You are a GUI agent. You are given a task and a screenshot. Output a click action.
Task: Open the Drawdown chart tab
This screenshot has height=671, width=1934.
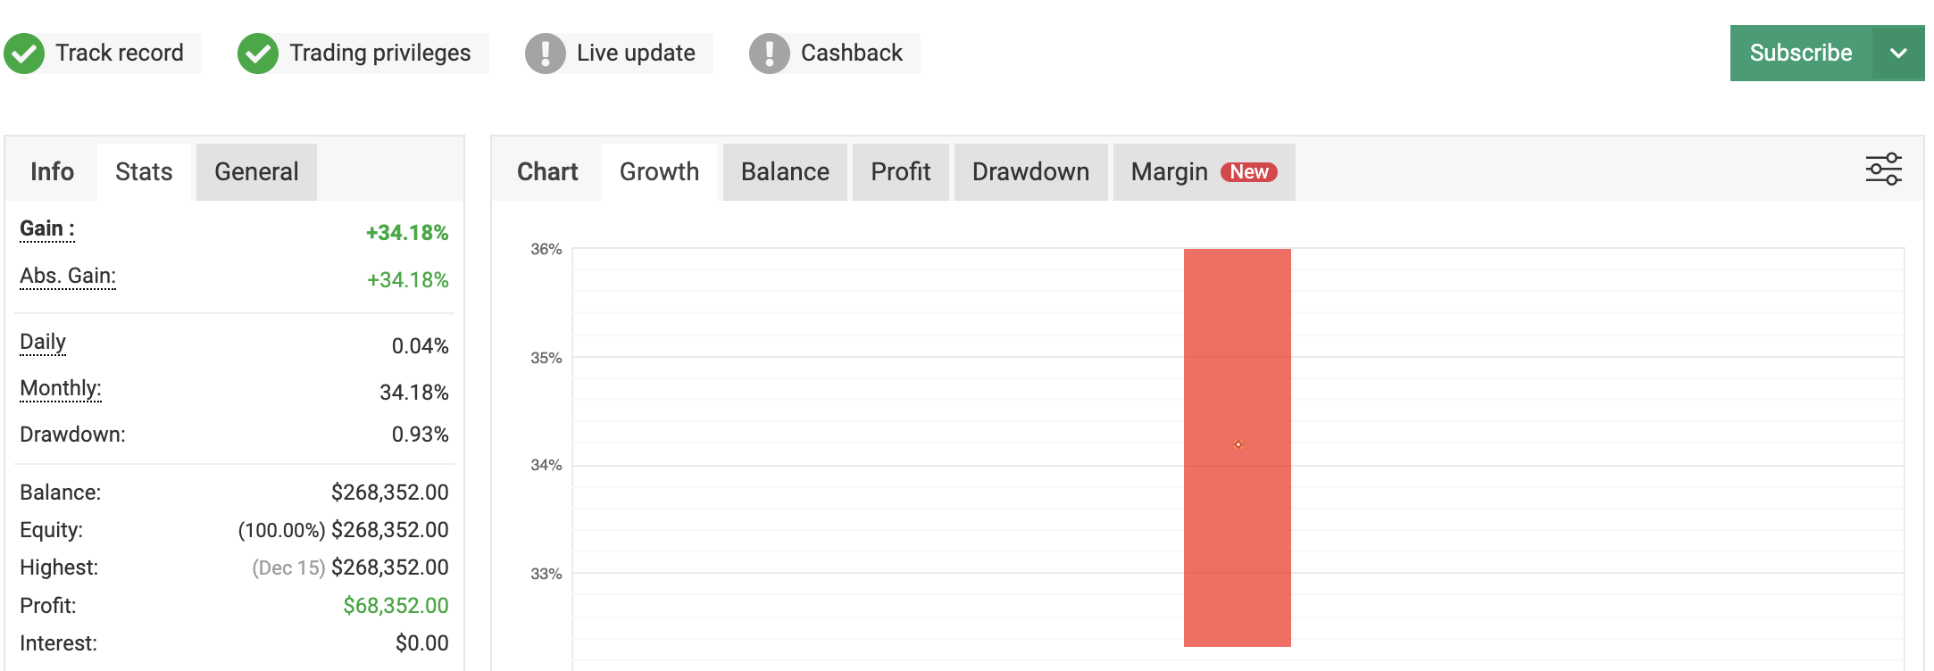(x=1030, y=172)
